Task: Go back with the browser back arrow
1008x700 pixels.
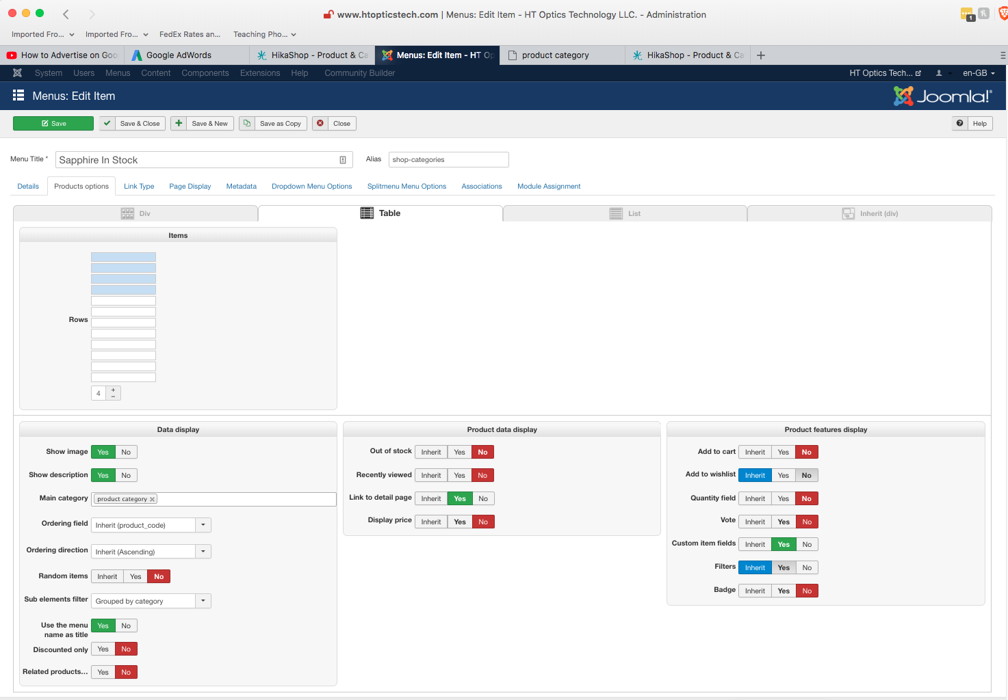Action: (66, 14)
